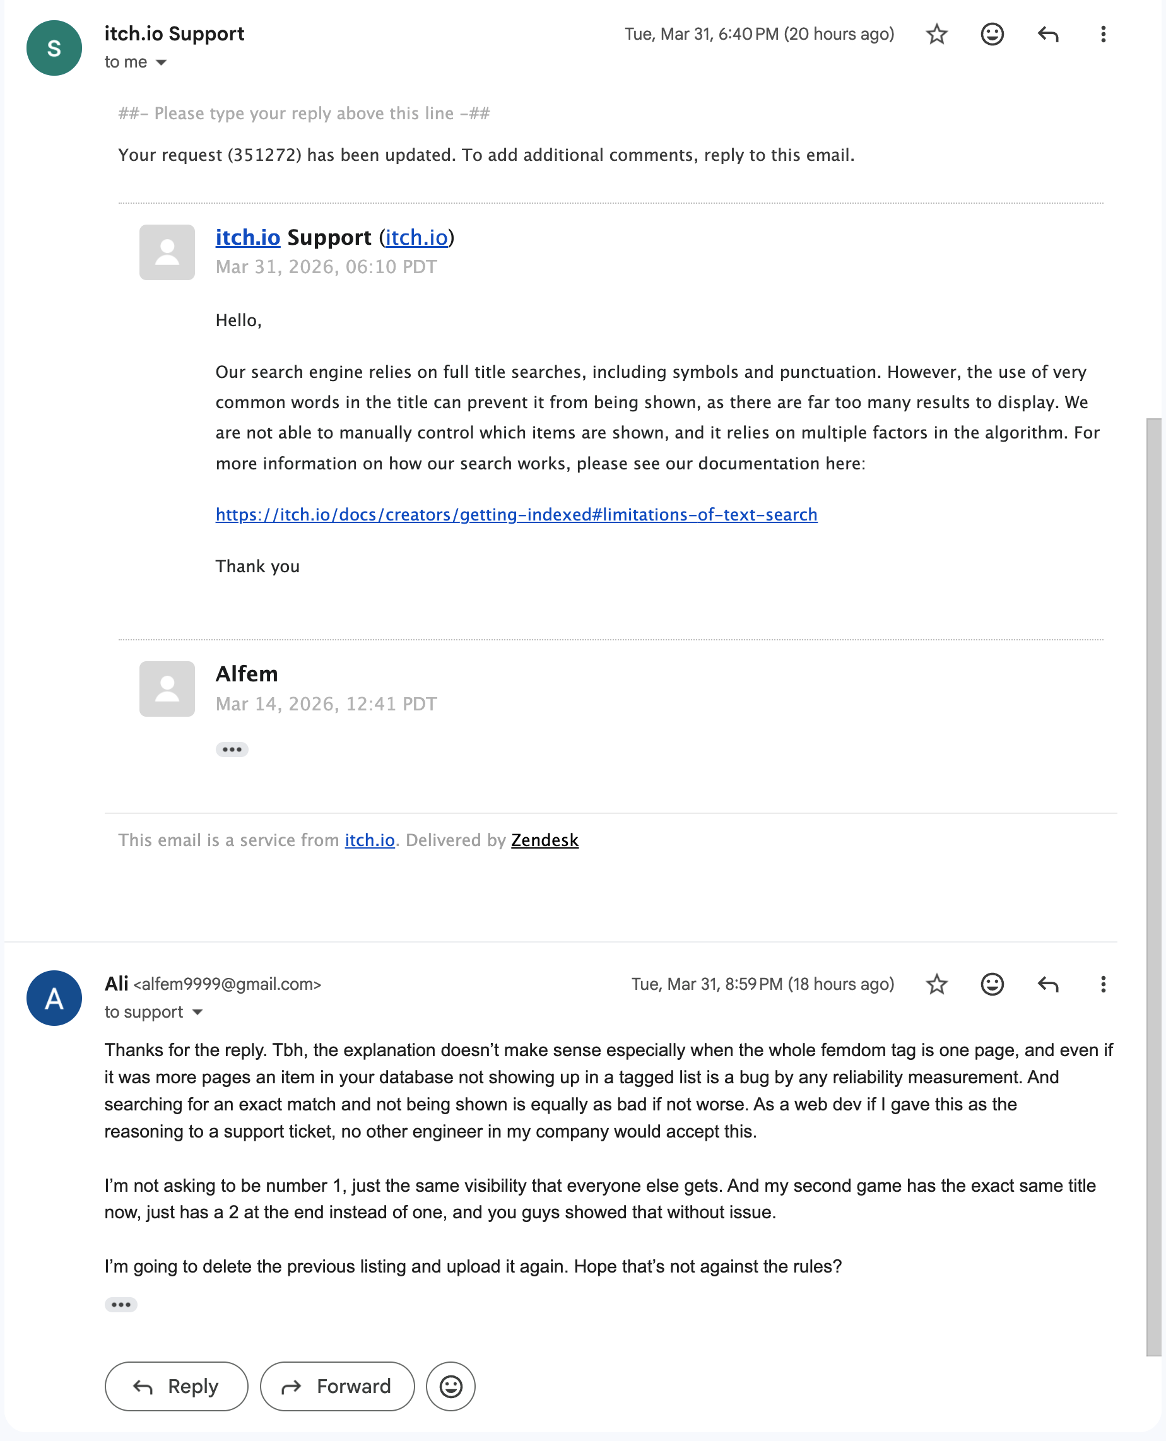Expand recipient details next to "to support"
This screenshot has width=1166, height=1441.
pyautogui.click(x=197, y=1012)
